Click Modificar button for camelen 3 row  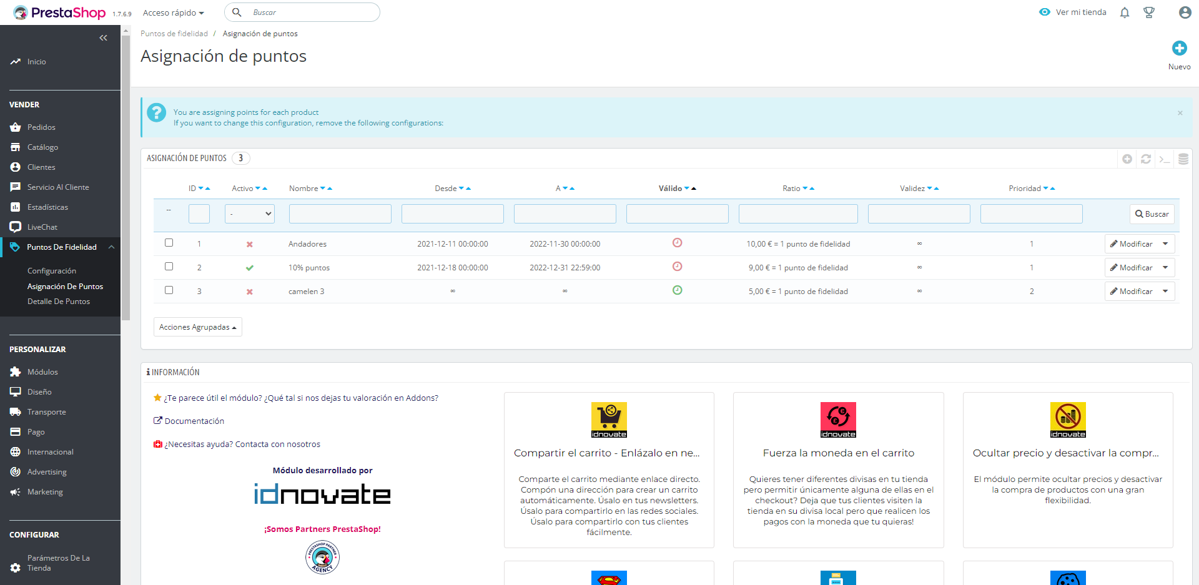pos(1131,292)
